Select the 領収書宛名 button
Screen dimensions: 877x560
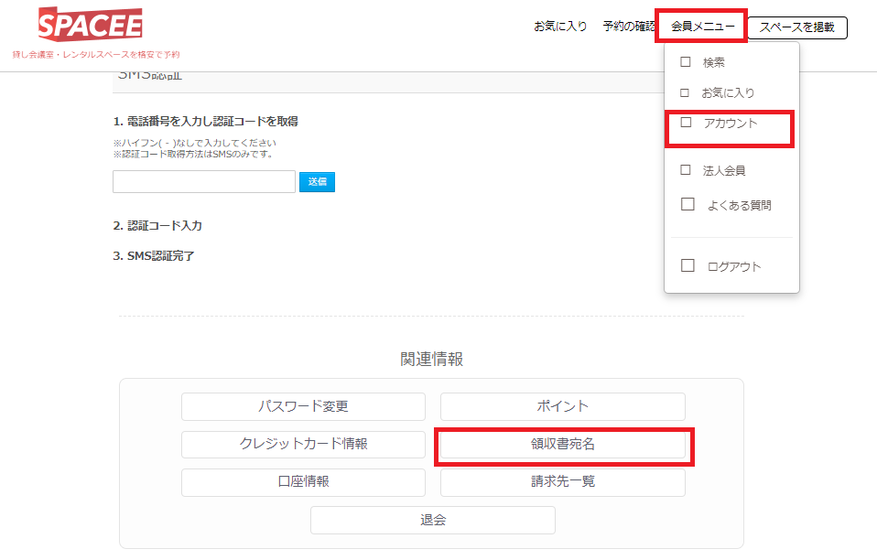pyautogui.click(x=562, y=444)
